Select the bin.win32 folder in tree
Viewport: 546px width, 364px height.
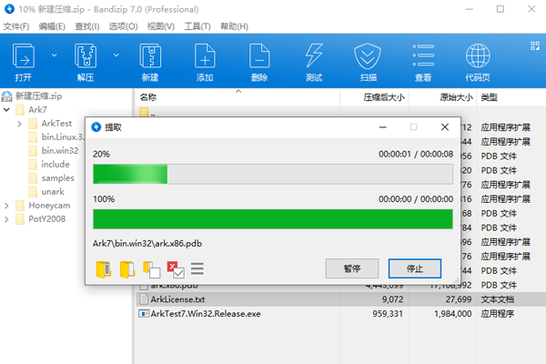[60, 151]
